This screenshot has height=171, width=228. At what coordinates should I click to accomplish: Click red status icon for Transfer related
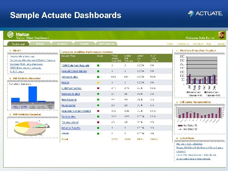click(98, 122)
